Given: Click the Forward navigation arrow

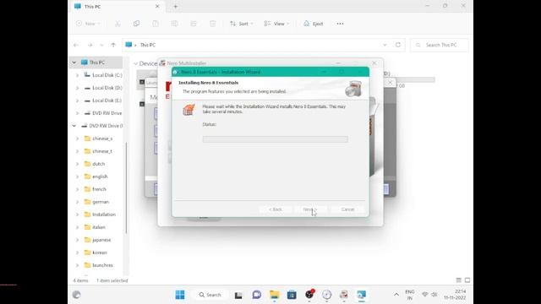Looking at the screenshot, I should click(x=90, y=45).
